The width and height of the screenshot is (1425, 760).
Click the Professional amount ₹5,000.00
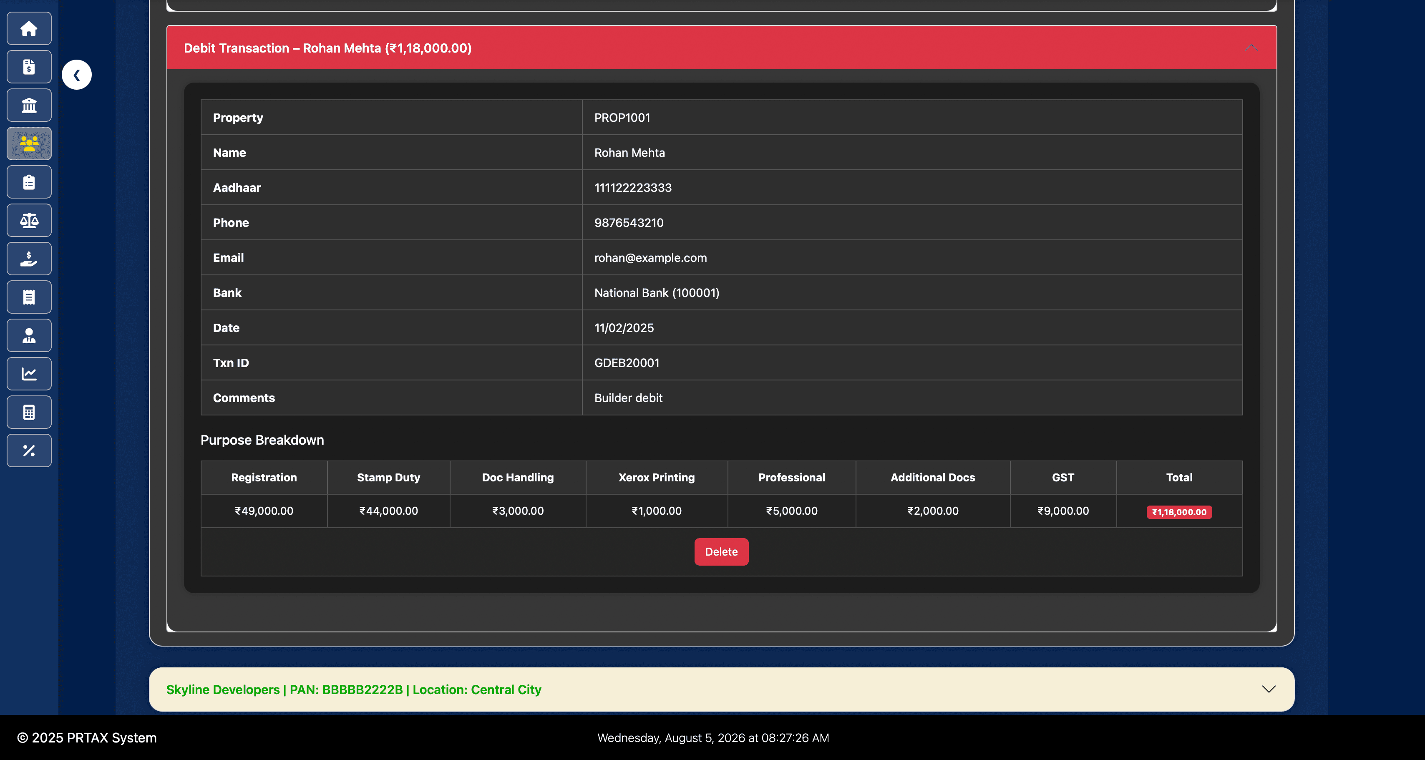point(792,511)
